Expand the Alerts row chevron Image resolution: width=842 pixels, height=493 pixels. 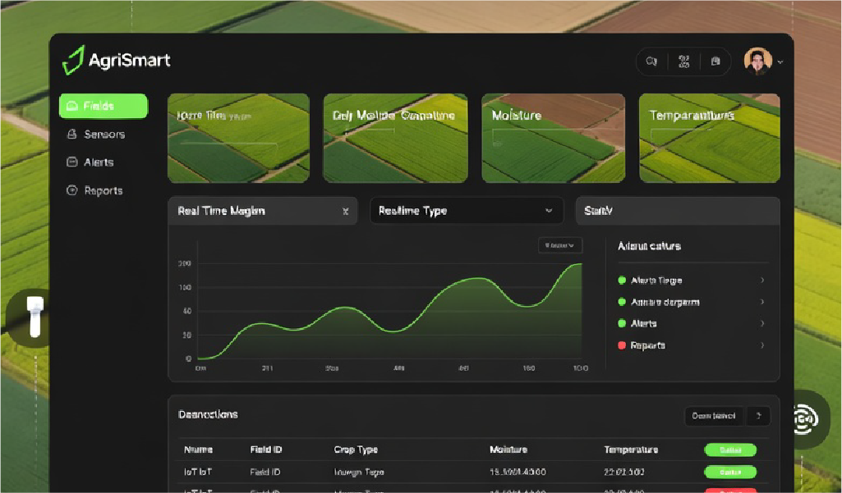pyautogui.click(x=762, y=323)
